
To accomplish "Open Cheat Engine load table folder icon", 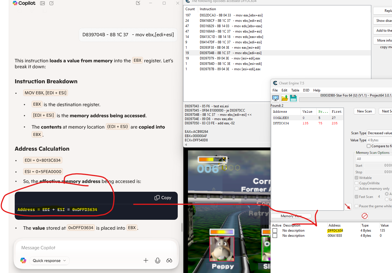I will (285, 98).
